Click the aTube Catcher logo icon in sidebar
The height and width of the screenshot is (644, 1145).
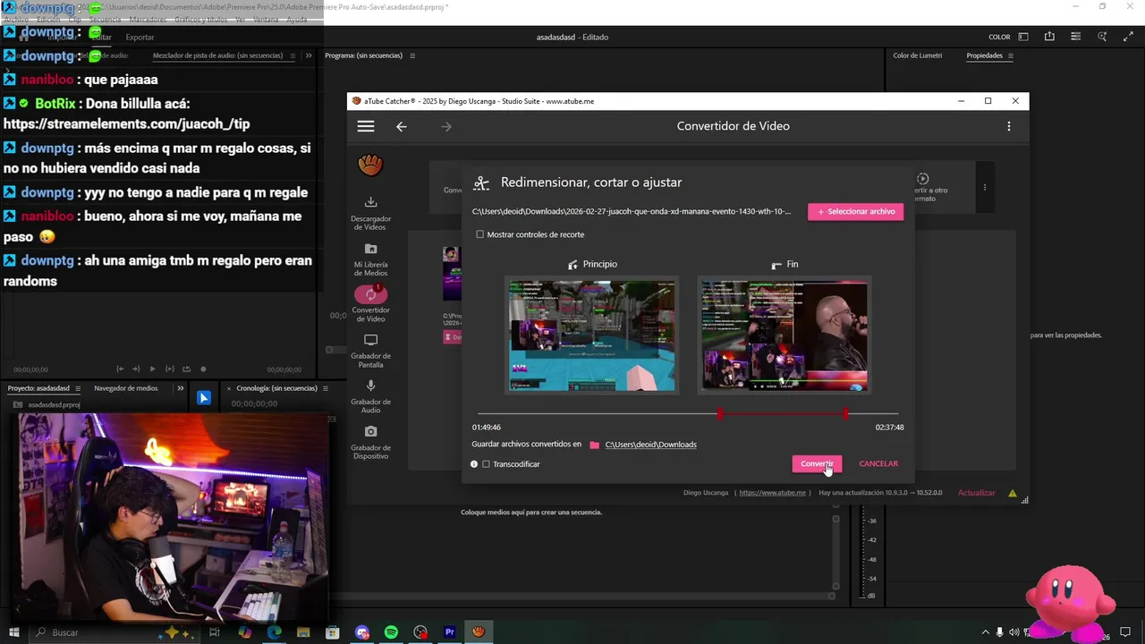tap(370, 165)
